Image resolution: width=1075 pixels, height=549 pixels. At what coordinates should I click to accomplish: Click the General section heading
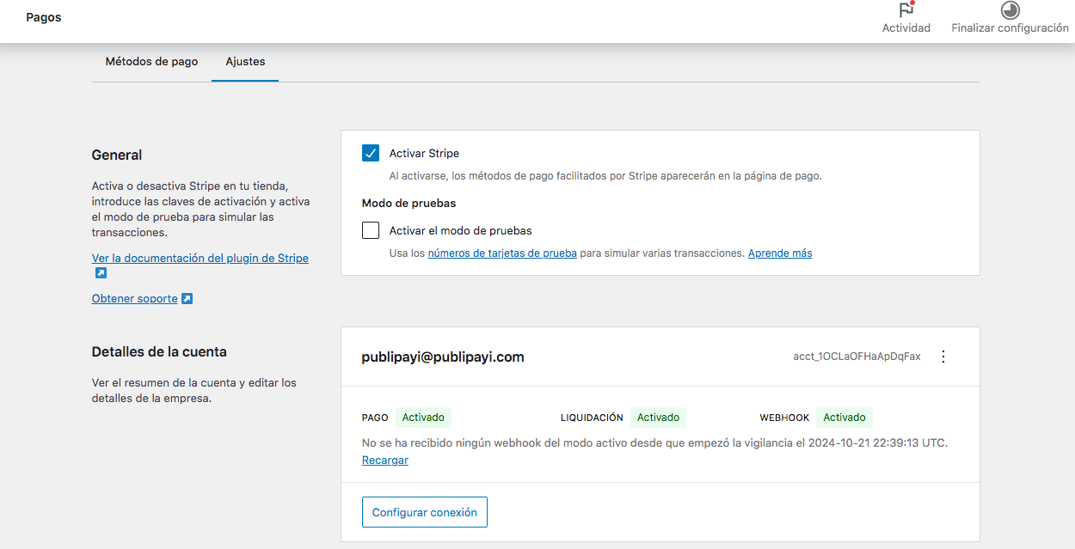117,156
